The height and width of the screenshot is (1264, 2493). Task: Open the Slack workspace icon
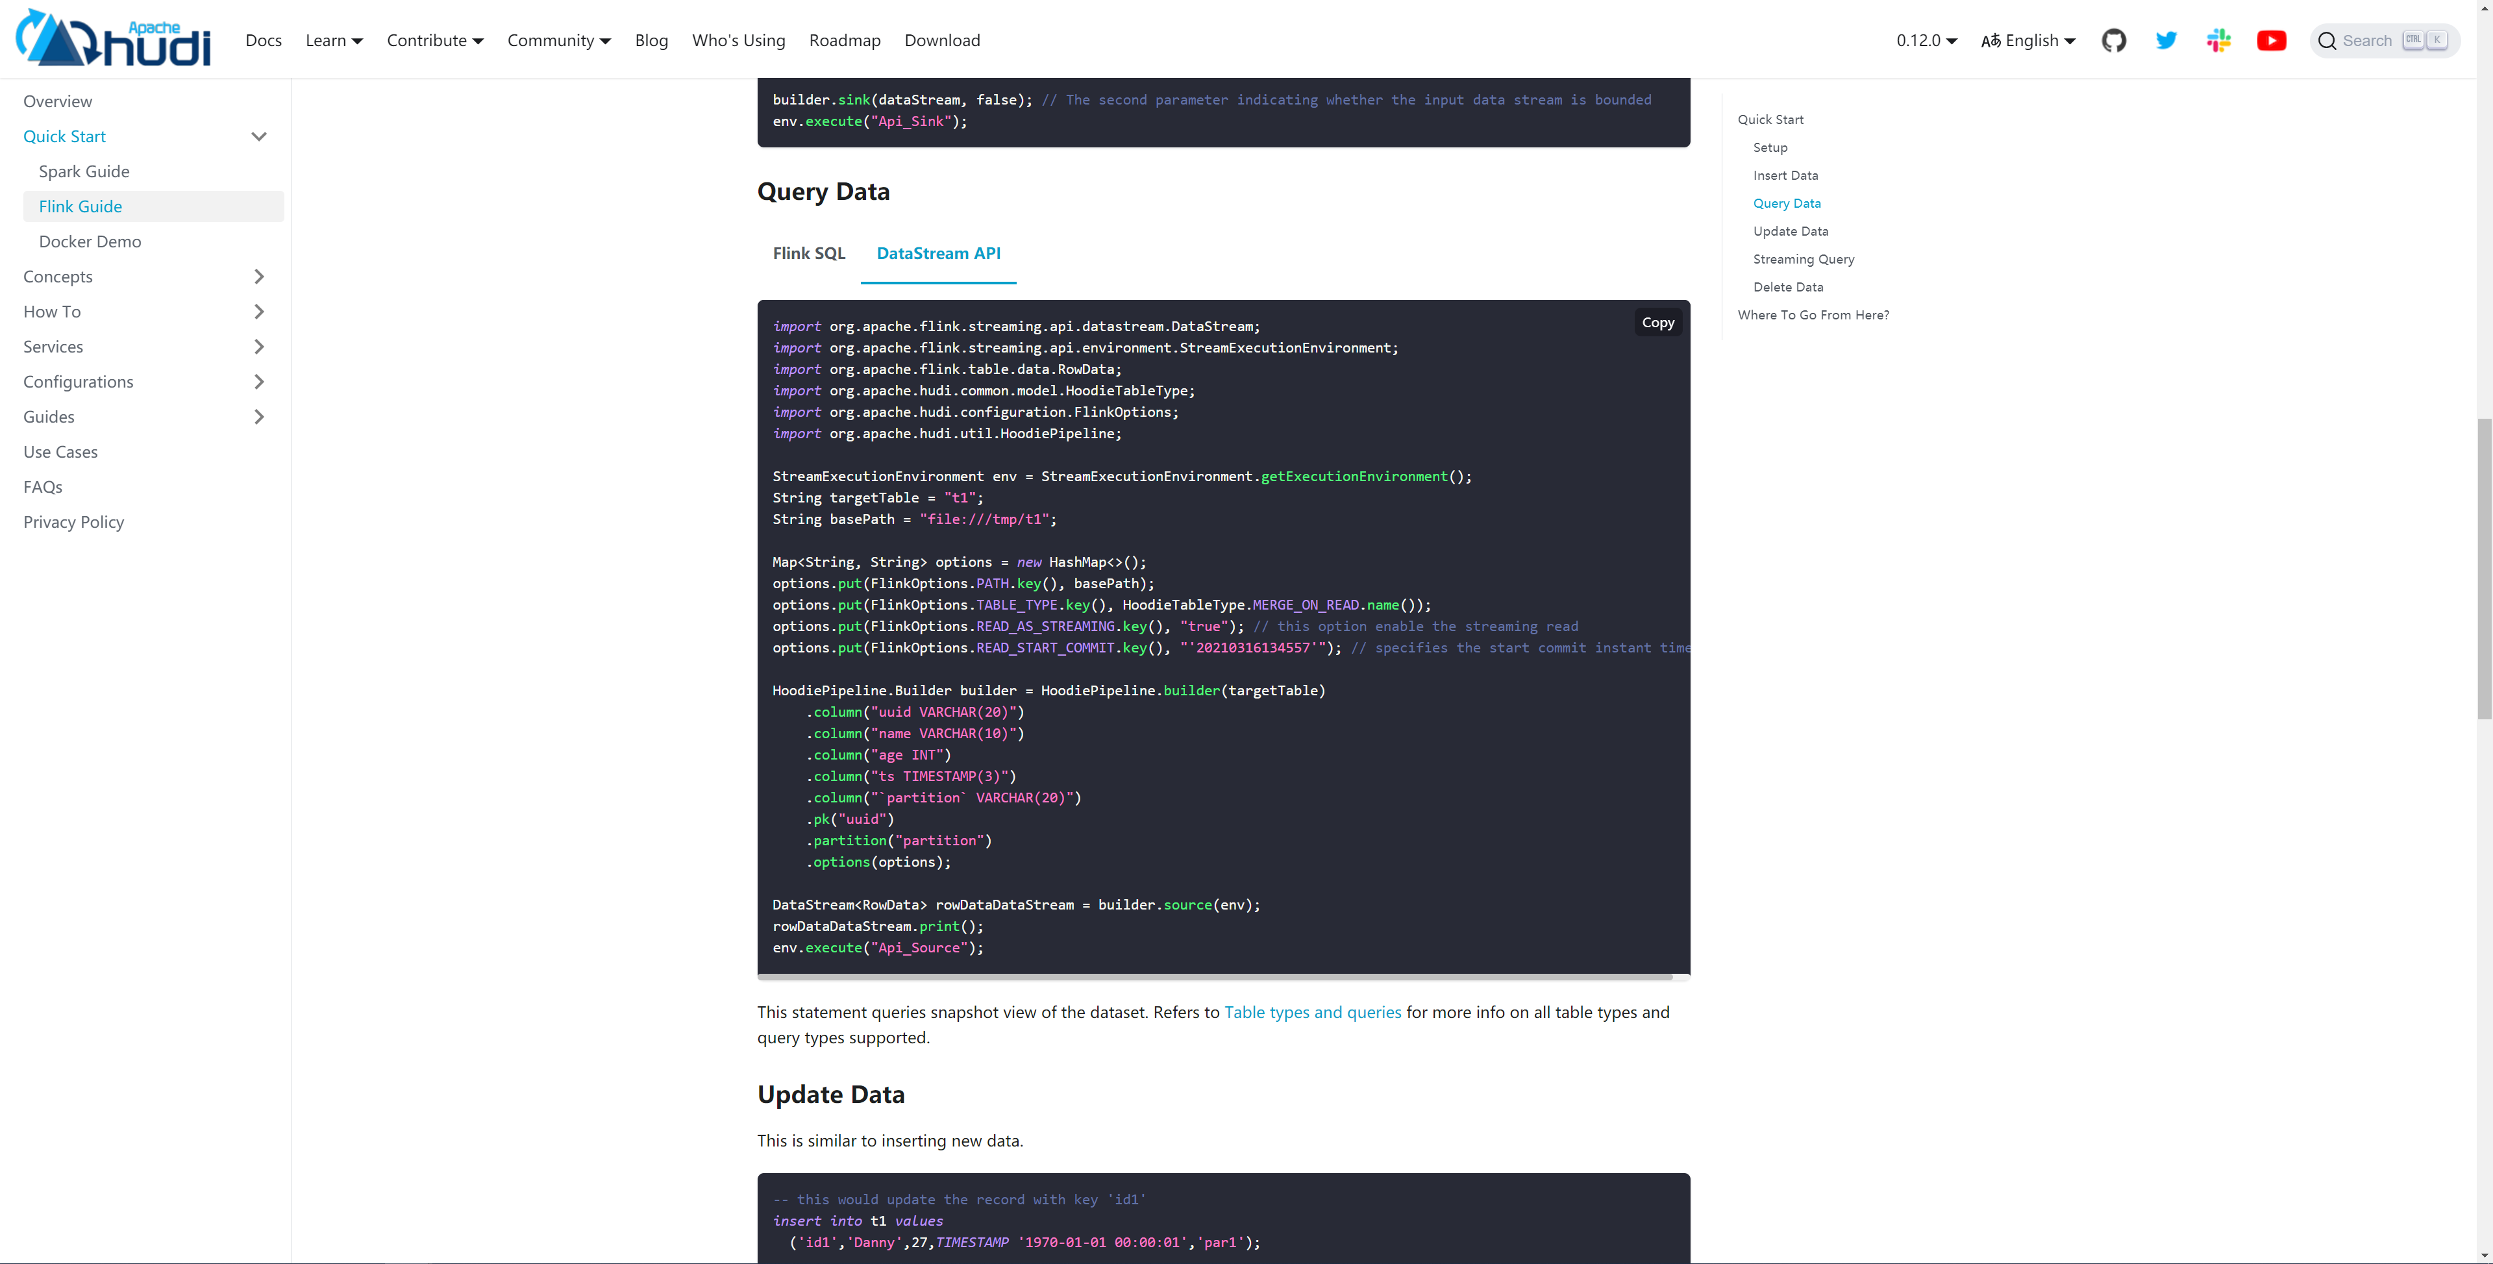2218,41
